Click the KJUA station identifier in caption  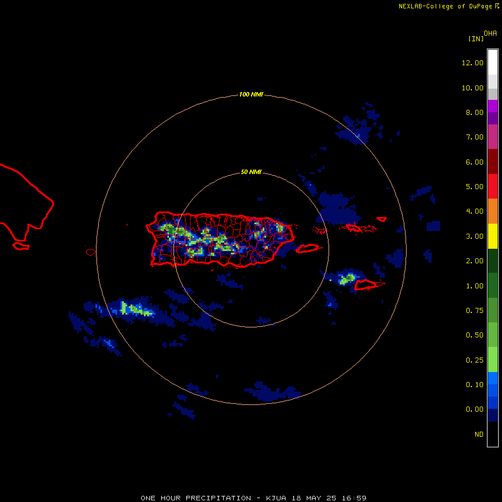coord(276,498)
